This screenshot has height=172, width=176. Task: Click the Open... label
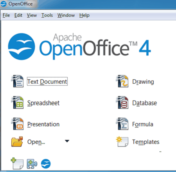click(36, 142)
